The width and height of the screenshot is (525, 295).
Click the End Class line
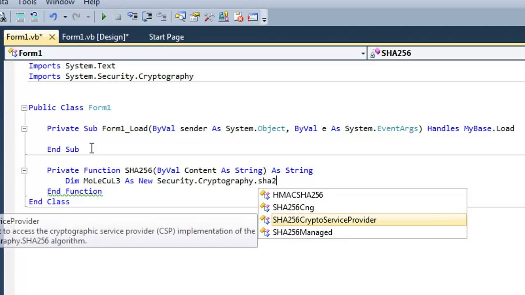click(x=49, y=202)
